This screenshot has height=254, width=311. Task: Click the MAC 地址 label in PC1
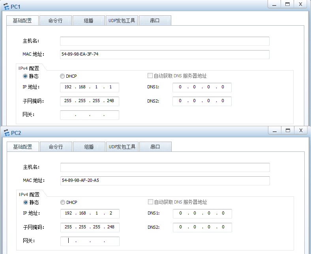[x=33, y=54]
